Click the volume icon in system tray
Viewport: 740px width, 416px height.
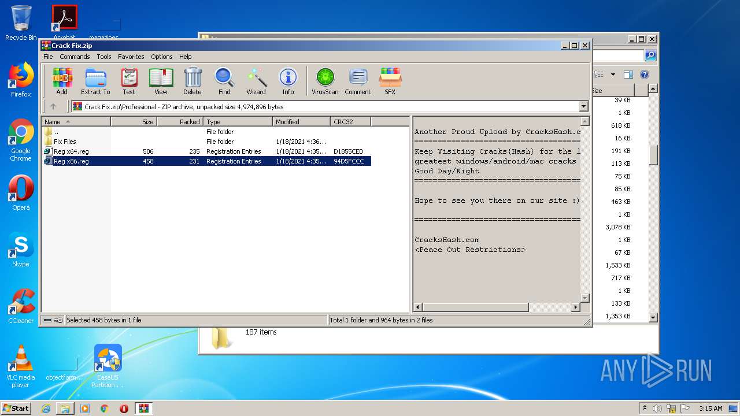[657, 408]
